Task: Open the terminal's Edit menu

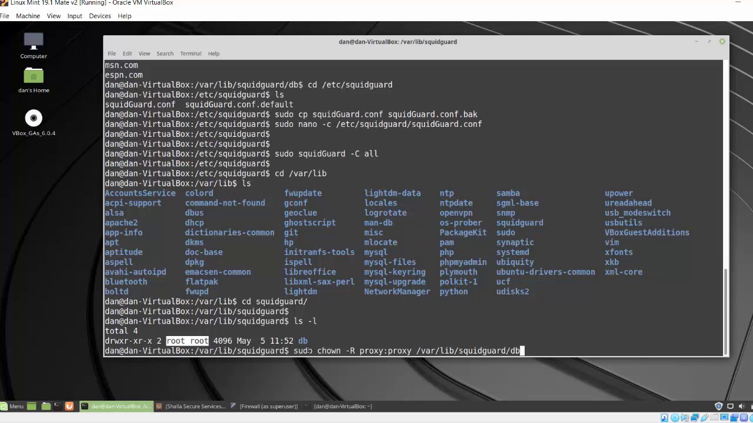Action: (x=127, y=53)
